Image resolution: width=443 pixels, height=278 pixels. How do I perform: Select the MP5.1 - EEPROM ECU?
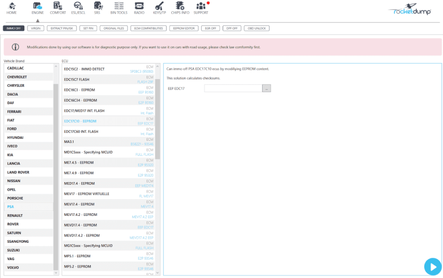(109, 256)
